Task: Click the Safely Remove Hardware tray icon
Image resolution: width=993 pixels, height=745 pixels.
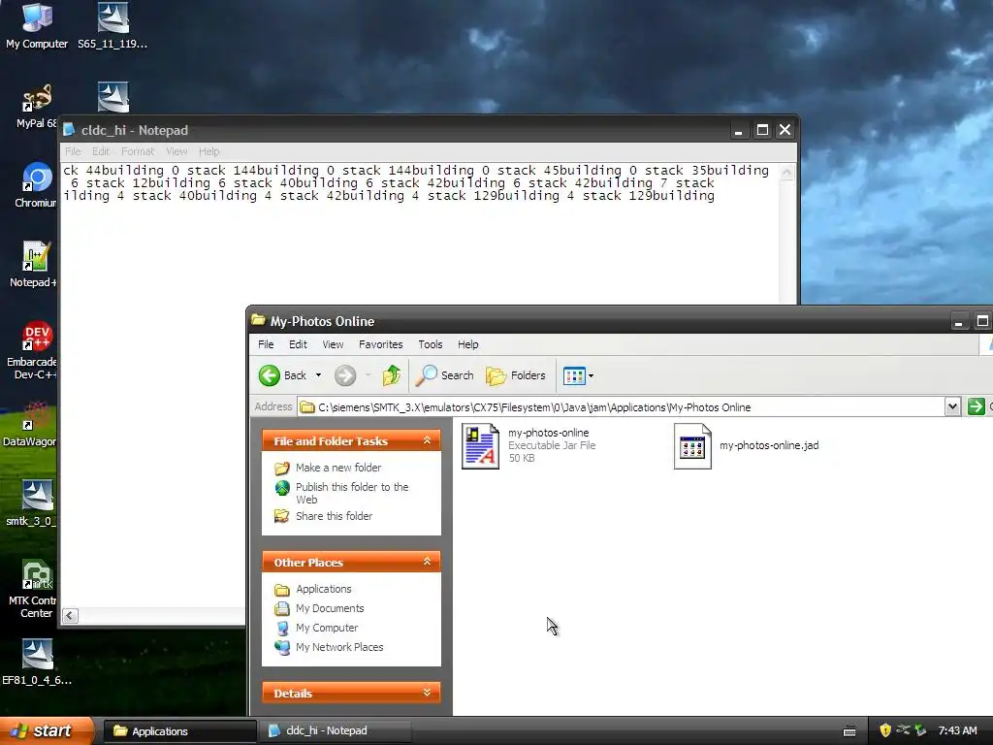Action: pos(920,730)
